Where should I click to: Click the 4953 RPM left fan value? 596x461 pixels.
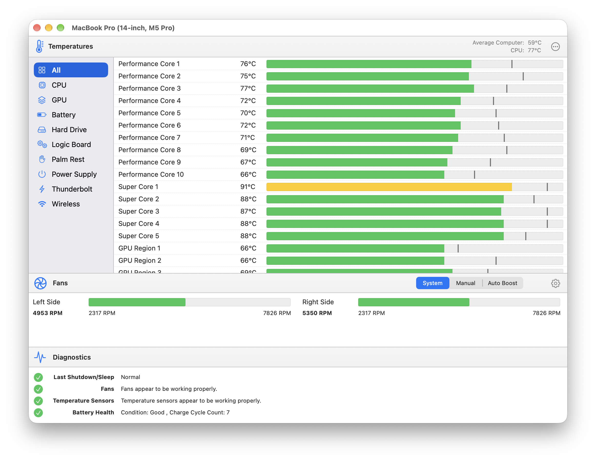[x=47, y=313]
